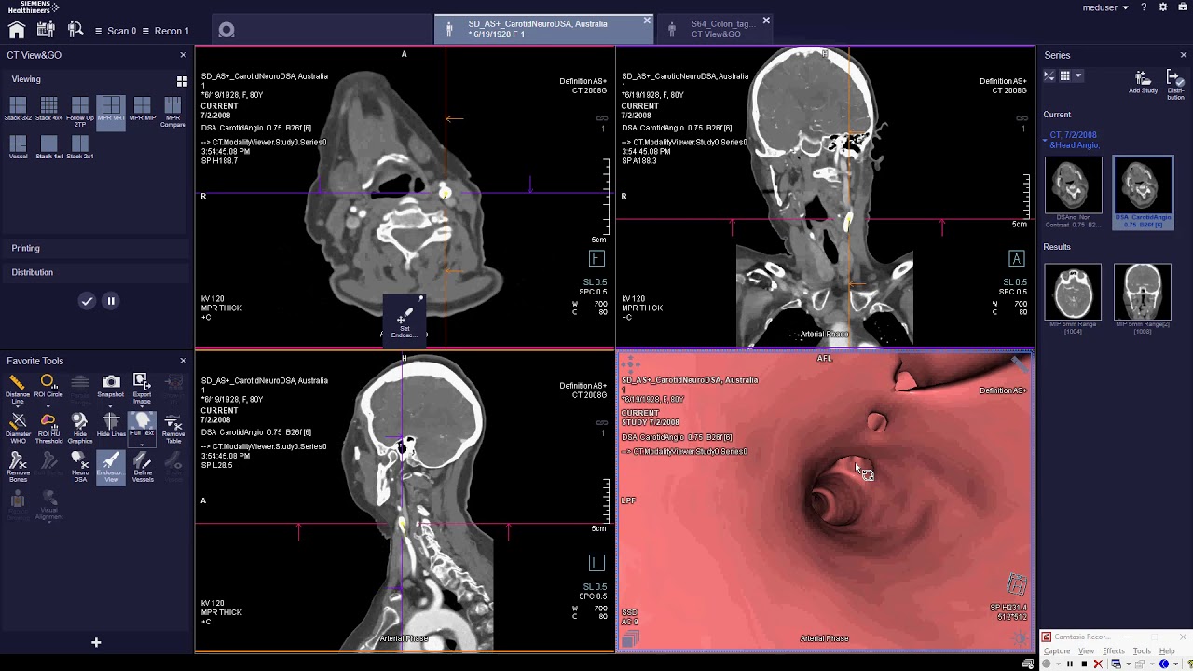Select Stack 1x1 layout
Image resolution: width=1193 pixels, height=671 pixels.
[48, 147]
